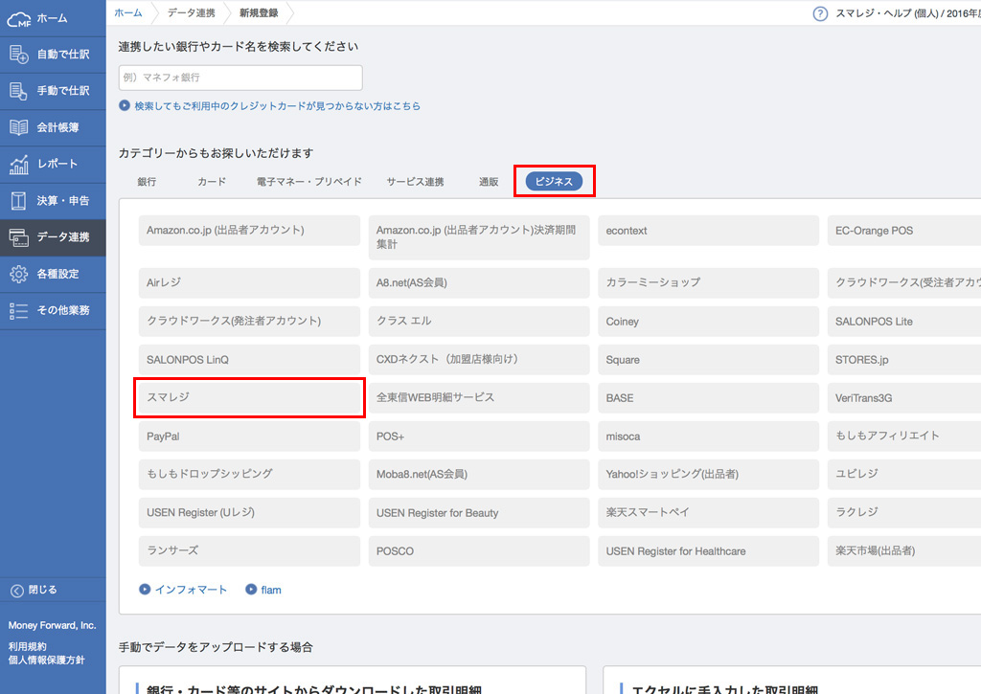Image resolution: width=981 pixels, height=694 pixels.
Task: Choose the econtext service
Action: (x=709, y=230)
